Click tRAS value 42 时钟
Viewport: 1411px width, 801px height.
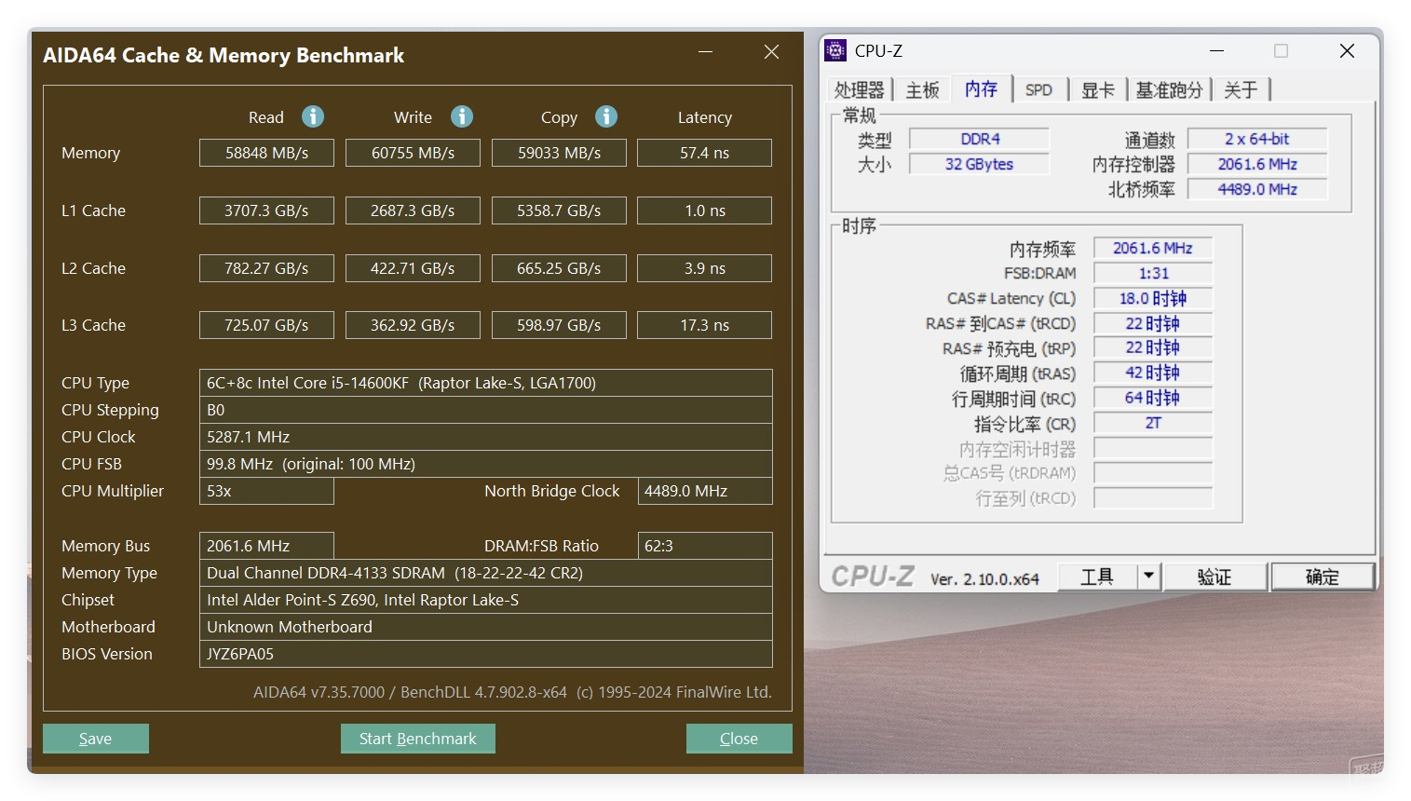click(1153, 373)
